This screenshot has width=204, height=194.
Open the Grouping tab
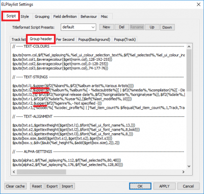(42, 17)
